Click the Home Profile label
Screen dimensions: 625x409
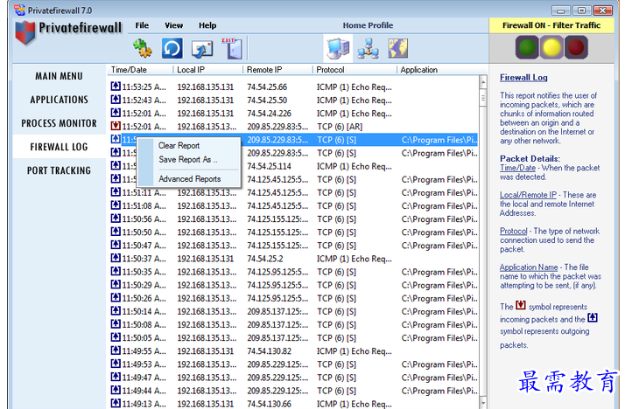pos(368,25)
